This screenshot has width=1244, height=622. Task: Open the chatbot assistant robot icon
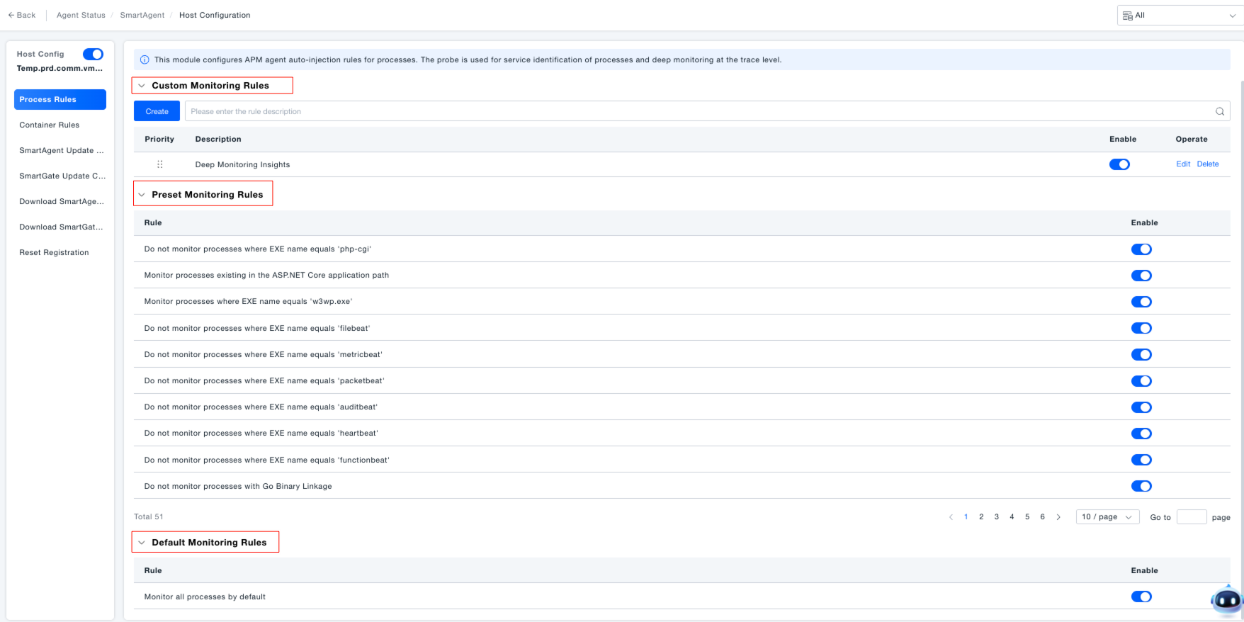[1226, 601]
